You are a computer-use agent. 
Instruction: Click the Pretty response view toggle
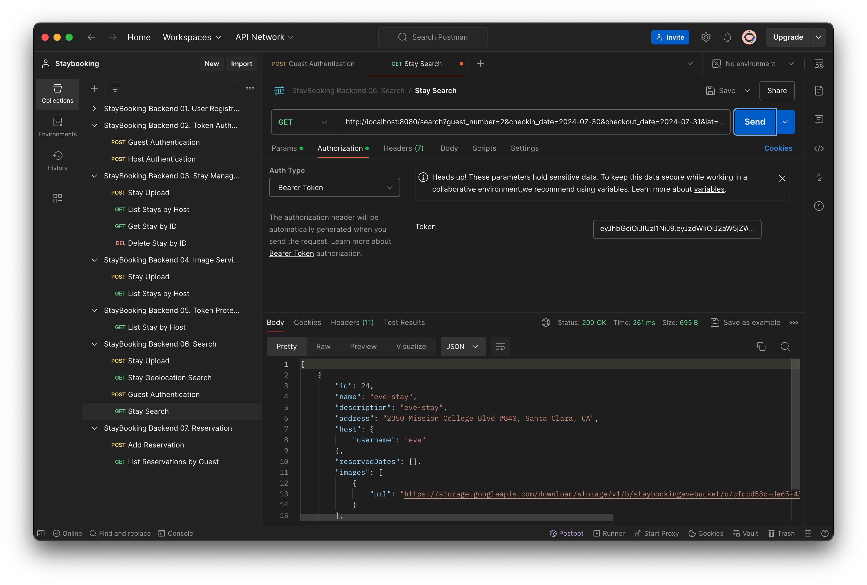[286, 346]
